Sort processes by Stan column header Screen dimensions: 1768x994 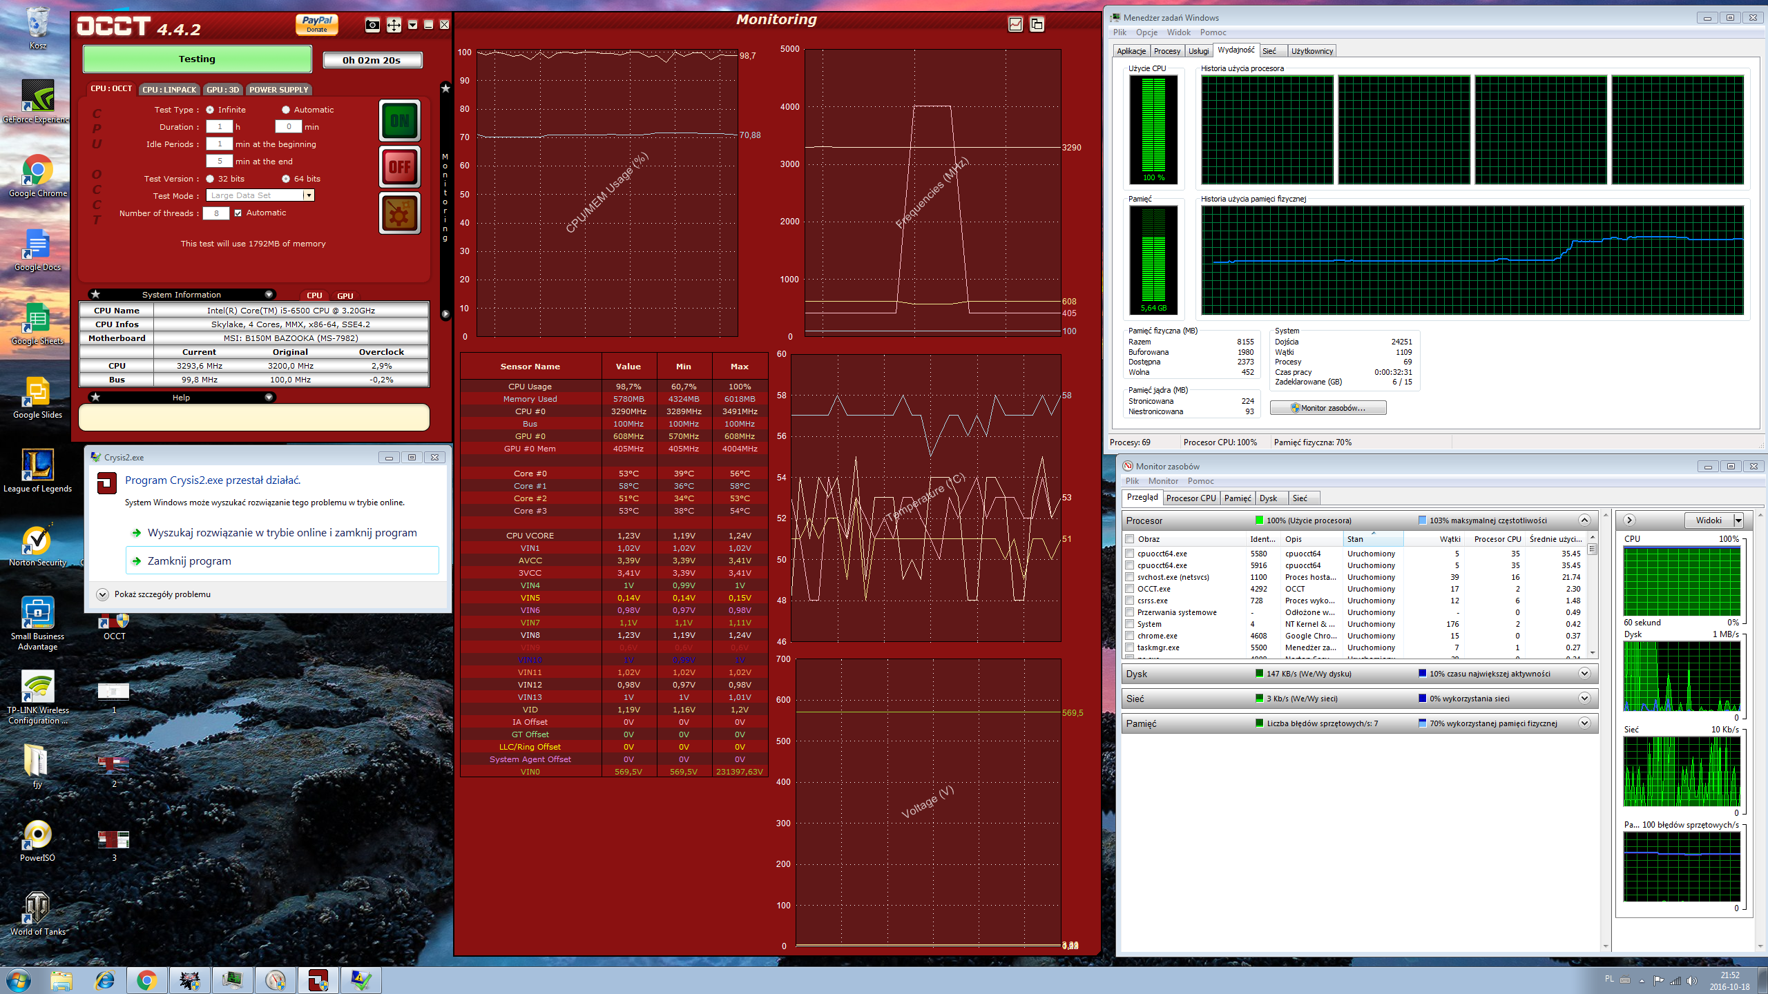tap(1373, 539)
